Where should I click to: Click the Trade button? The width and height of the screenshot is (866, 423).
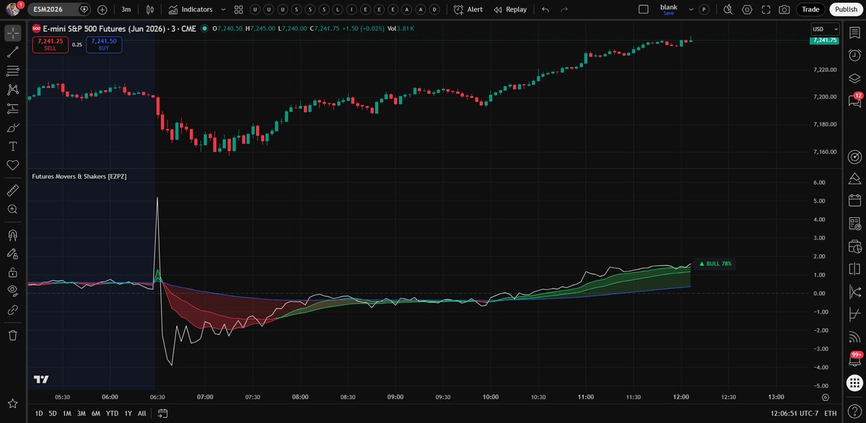810,9
